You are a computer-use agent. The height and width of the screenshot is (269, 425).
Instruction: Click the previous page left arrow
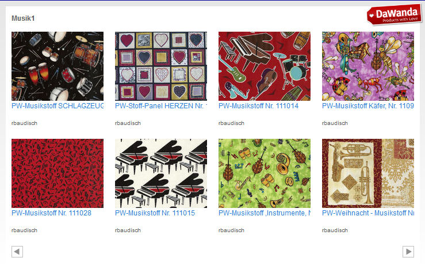(17, 252)
